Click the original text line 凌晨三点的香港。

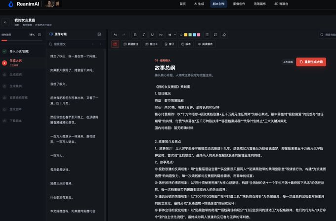(x=62, y=183)
